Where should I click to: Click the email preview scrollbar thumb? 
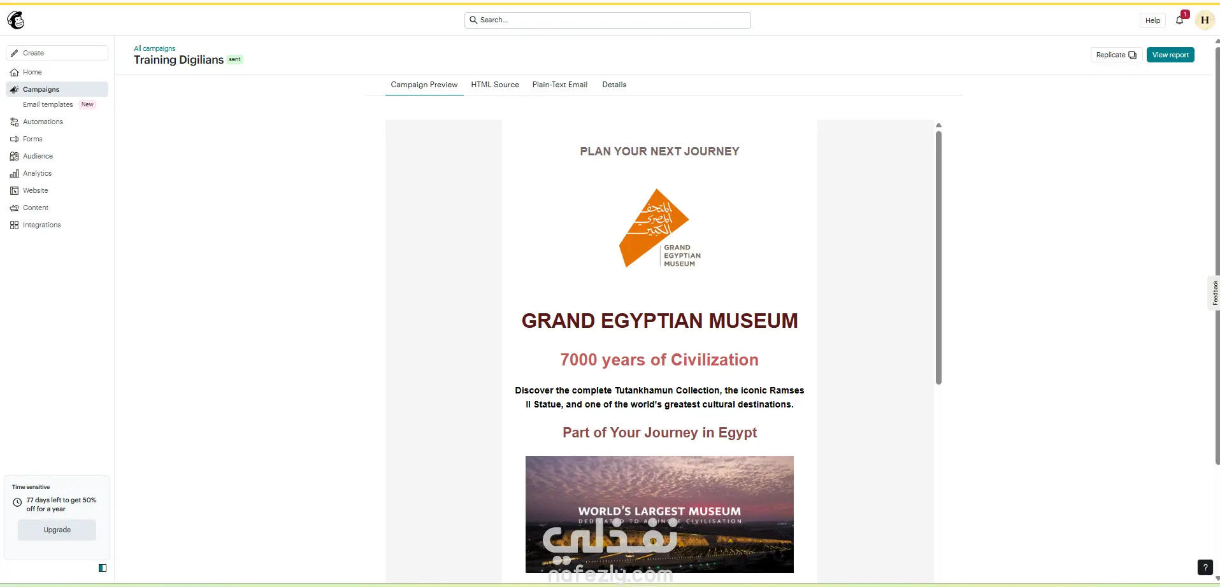[938, 258]
